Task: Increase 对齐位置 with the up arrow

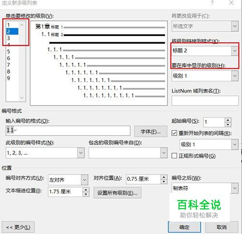Action: coord(164,177)
